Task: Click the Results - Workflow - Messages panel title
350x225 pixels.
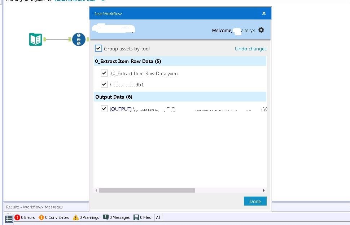Action: pyautogui.click(x=34, y=207)
